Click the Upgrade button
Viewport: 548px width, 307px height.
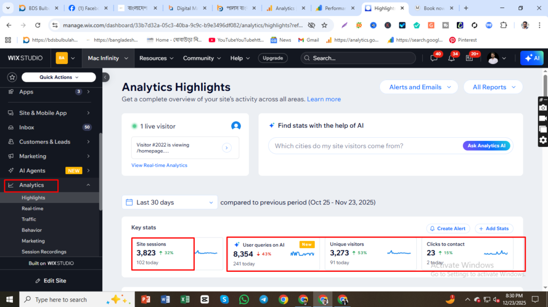(x=273, y=58)
